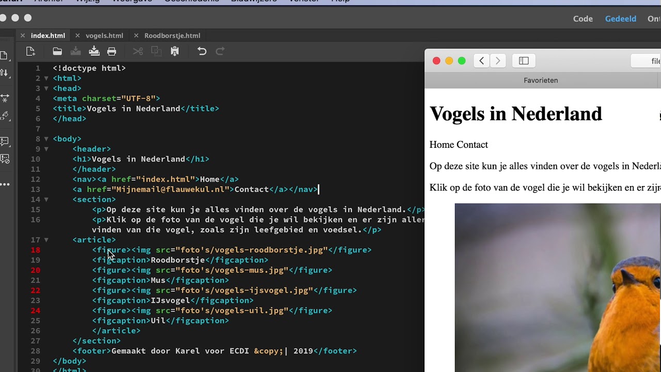The image size is (661, 372).
Task: Click the Contact link in browser preview
Action: (x=472, y=145)
